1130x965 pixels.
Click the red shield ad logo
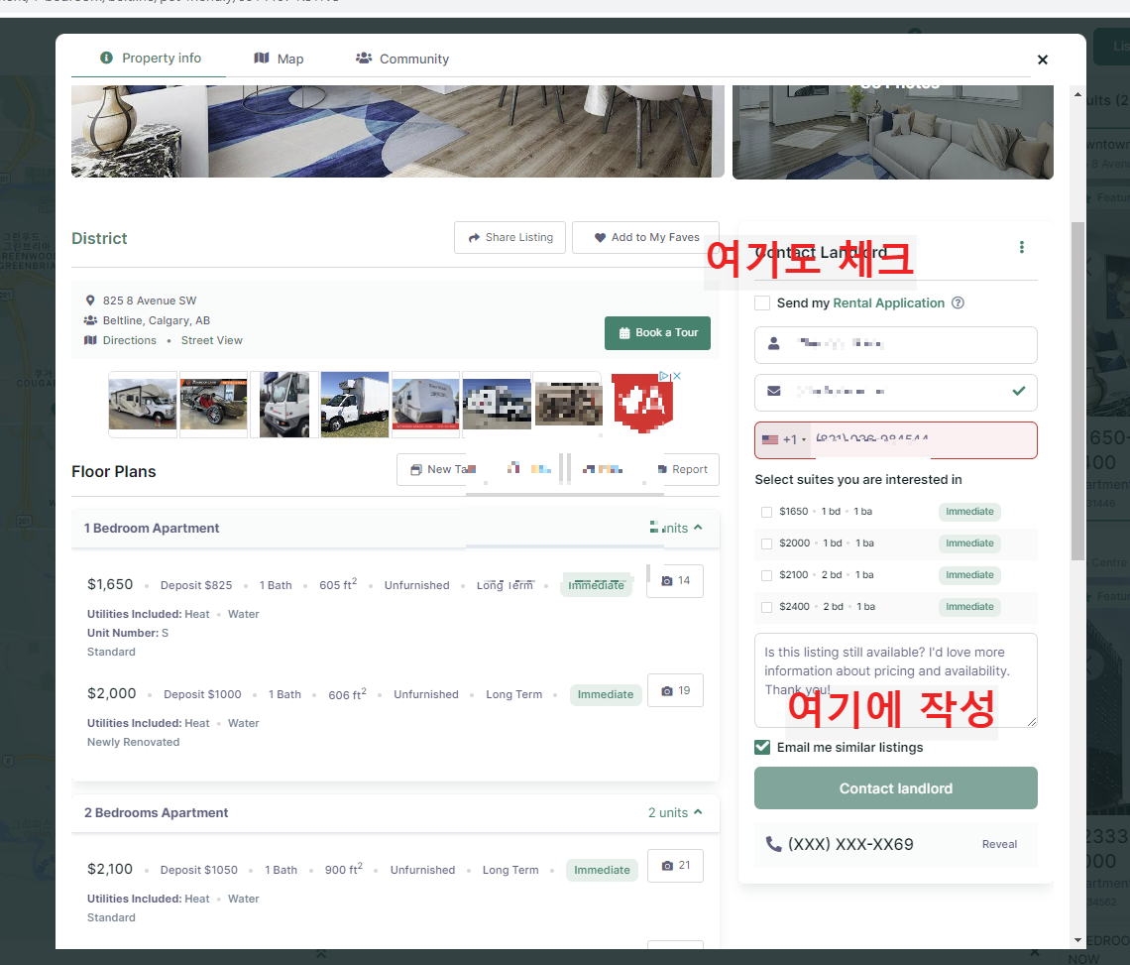point(643,404)
